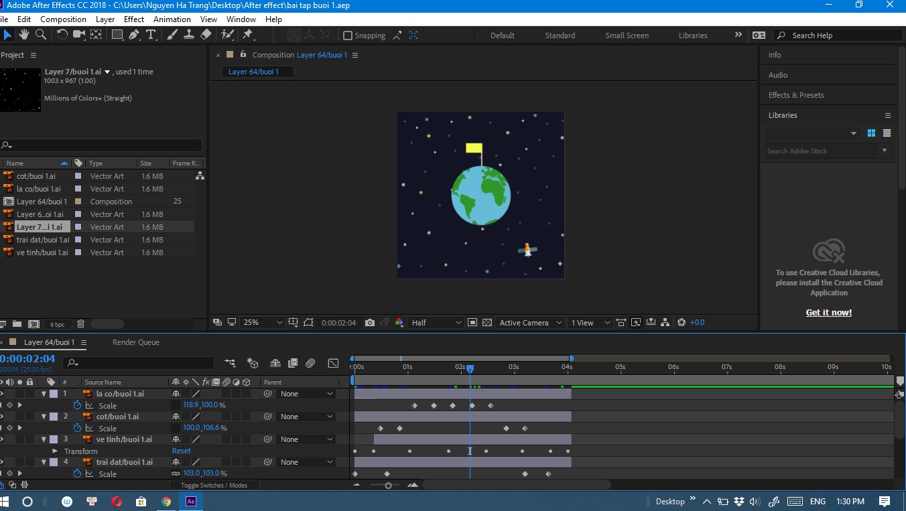
Task: Click the Get it now! link
Action: 829,313
